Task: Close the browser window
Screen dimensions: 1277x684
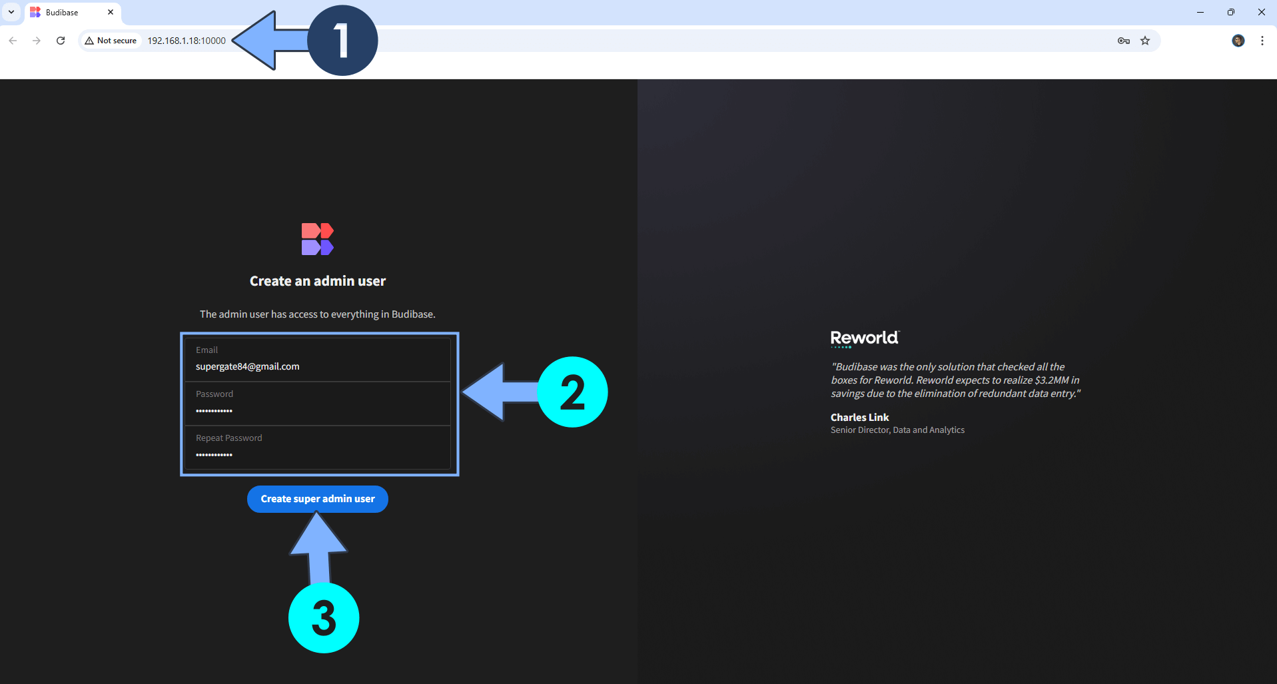Action: click(1262, 12)
